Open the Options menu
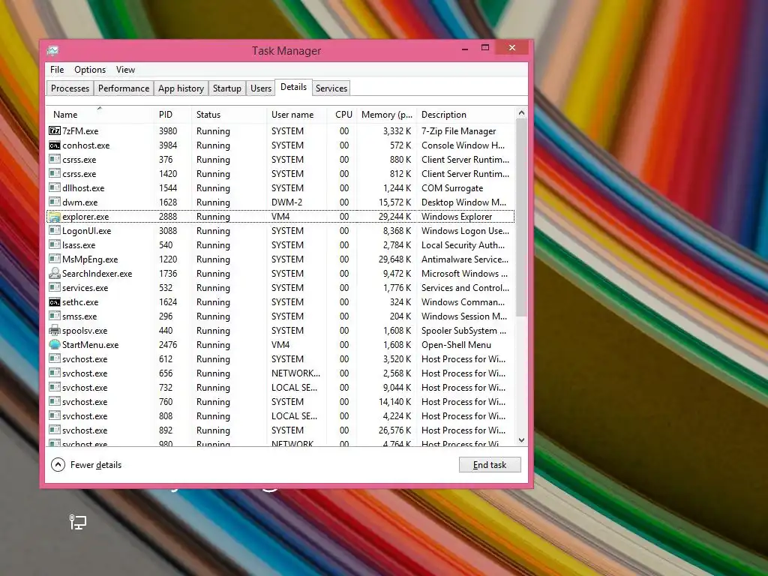 point(90,70)
